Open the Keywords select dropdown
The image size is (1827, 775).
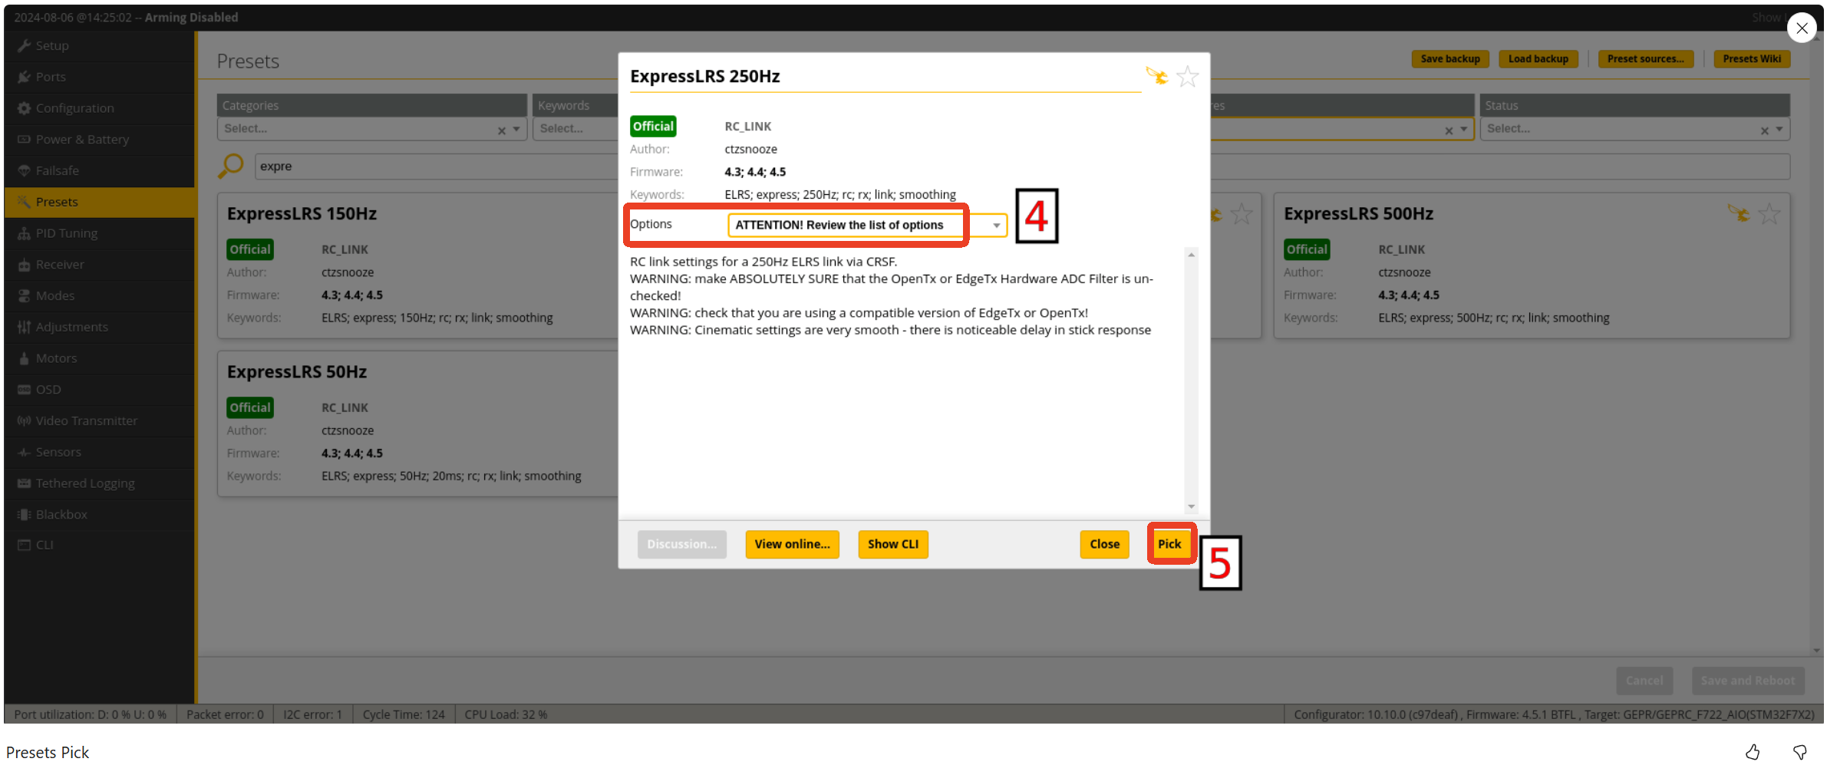pos(577,129)
